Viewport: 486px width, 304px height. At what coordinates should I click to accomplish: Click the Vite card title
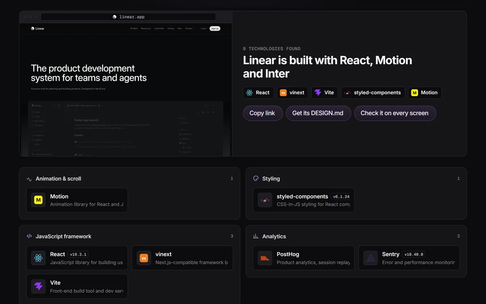pyautogui.click(x=55, y=283)
